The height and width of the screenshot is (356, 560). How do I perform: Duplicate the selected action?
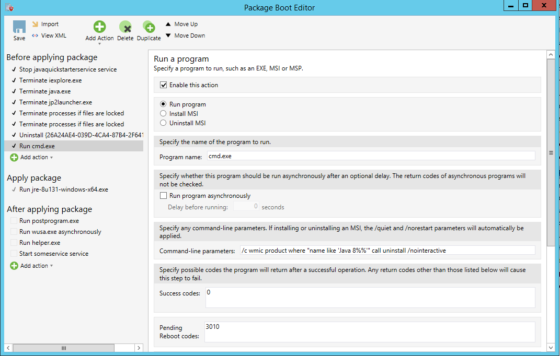click(x=148, y=31)
